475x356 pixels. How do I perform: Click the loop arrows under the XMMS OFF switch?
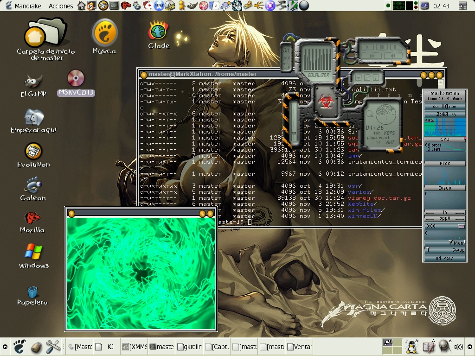pos(287,66)
